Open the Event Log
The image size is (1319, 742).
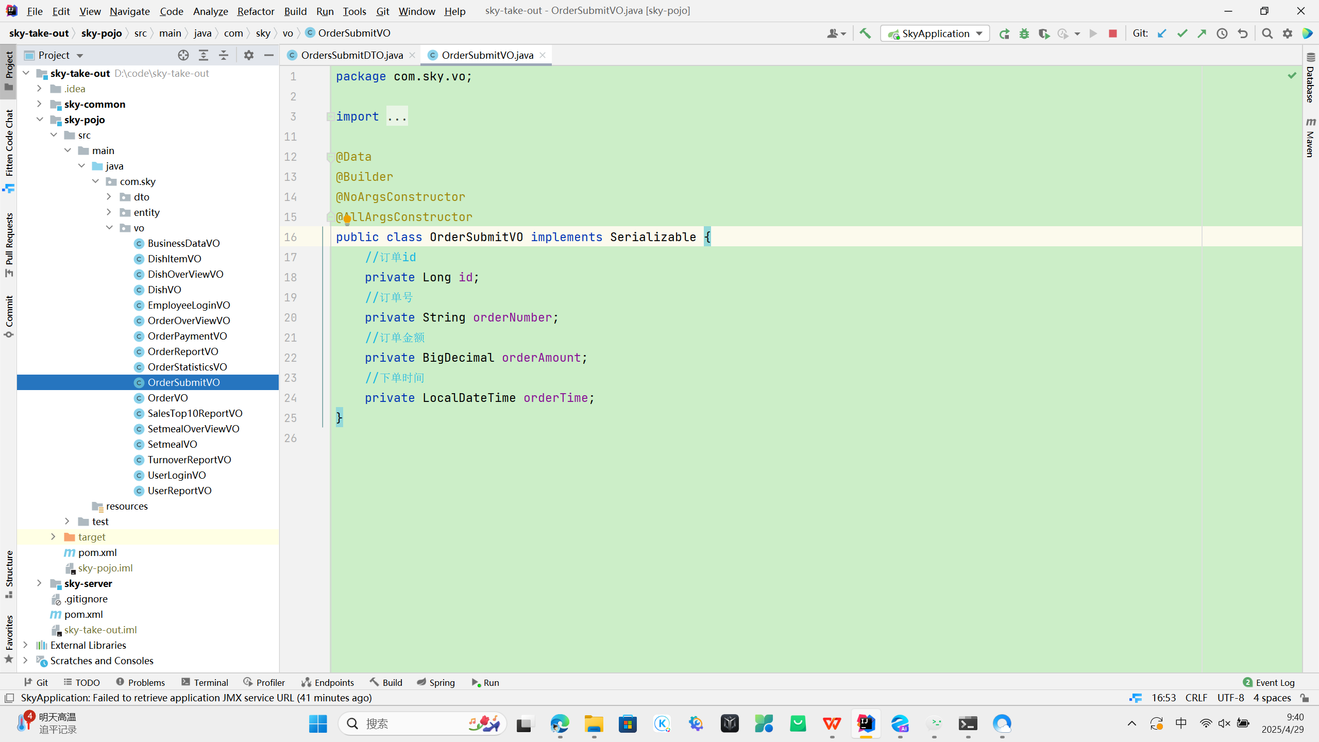coord(1269,682)
